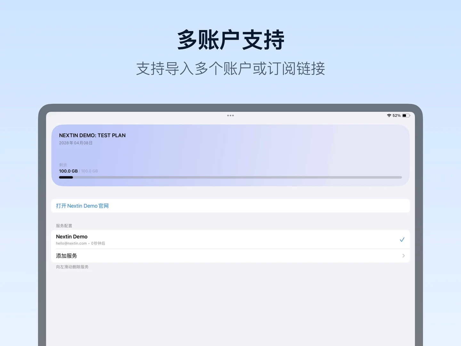Select the Nextin Demo service row
The height and width of the screenshot is (346, 461).
230,239
